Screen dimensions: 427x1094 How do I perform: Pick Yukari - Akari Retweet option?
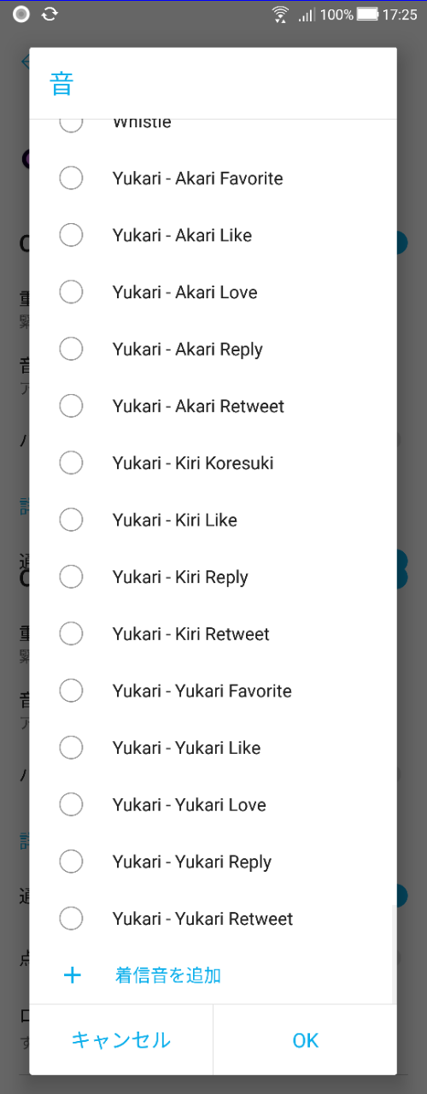coord(213,406)
